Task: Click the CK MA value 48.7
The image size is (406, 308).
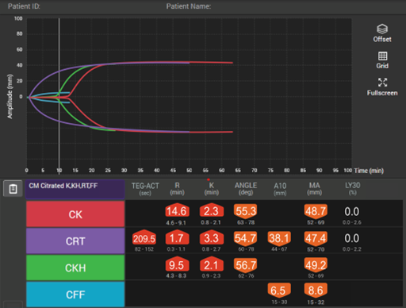Action: pos(316,211)
